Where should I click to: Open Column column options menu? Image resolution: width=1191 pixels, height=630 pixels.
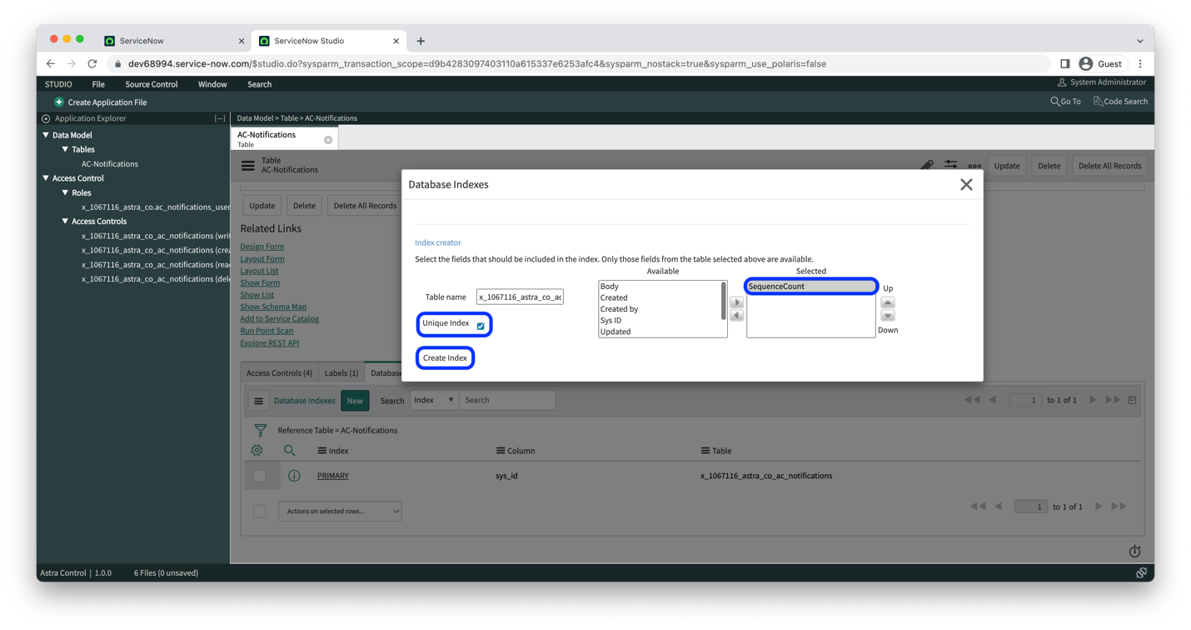tap(501, 451)
